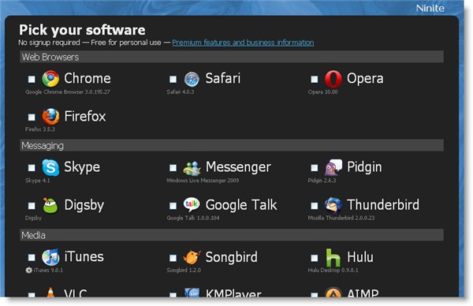This screenshot has width=473, height=306.
Task: Click the Media section header
Action: point(232,235)
